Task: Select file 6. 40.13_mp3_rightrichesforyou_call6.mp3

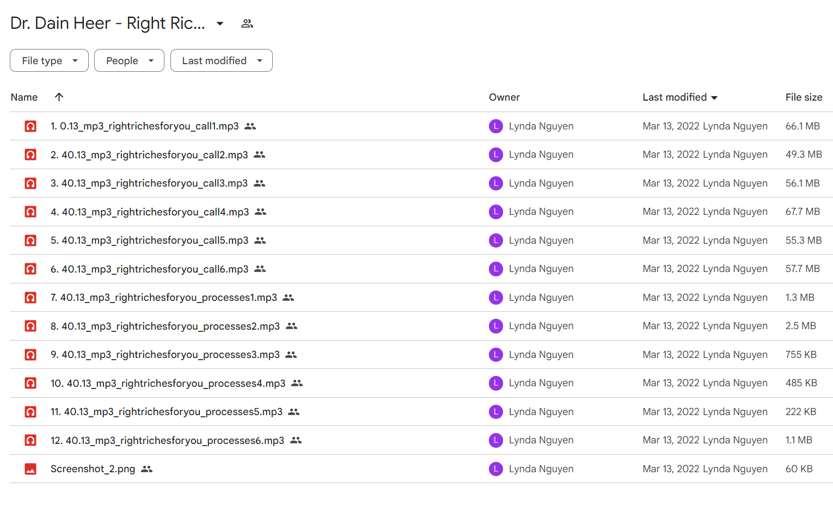Action: (x=150, y=269)
